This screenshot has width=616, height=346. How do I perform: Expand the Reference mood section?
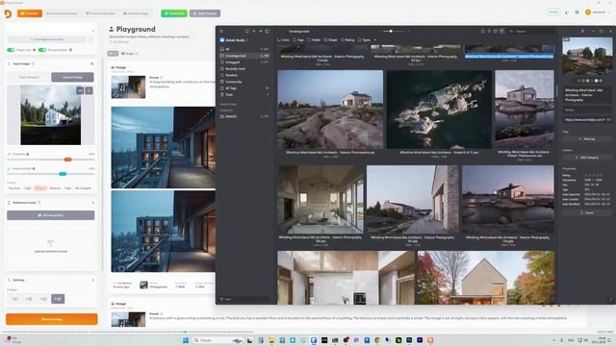pyautogui.click(x=93, y=203)
